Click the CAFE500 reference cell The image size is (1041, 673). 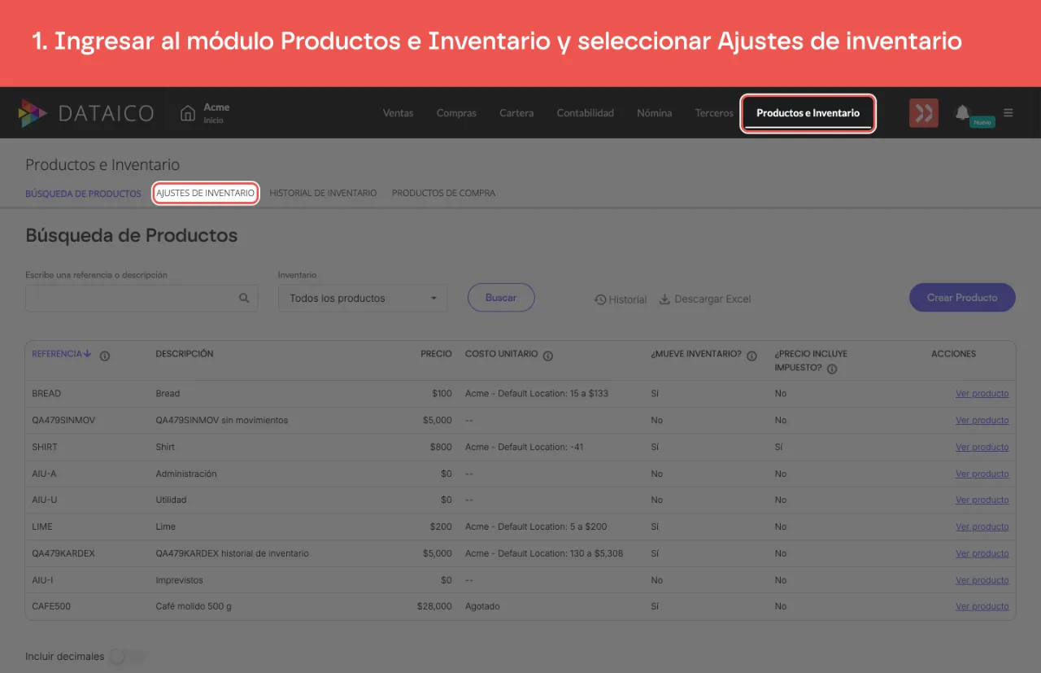[50, 606]
